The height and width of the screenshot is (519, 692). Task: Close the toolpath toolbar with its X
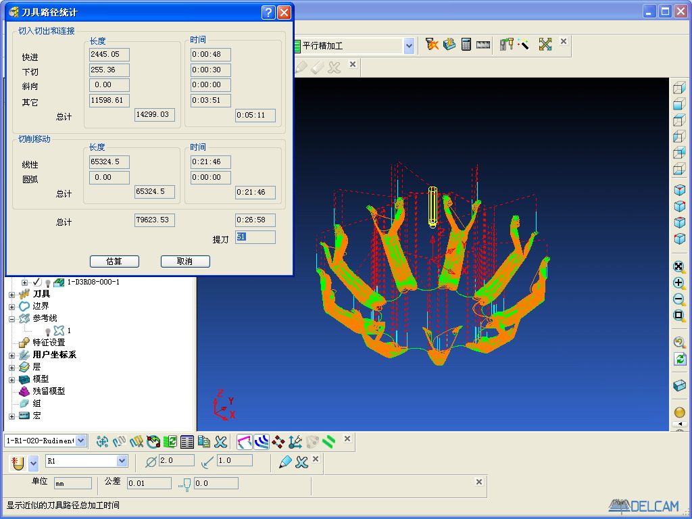(347, 439)
